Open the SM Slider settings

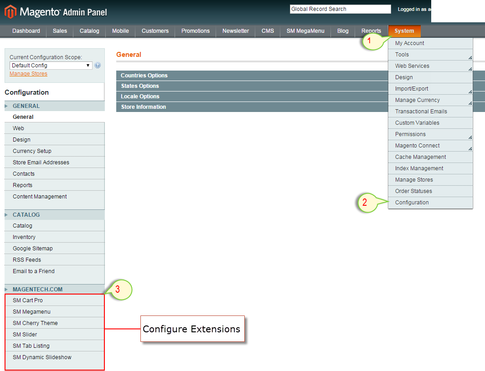[x=54, y=335]
